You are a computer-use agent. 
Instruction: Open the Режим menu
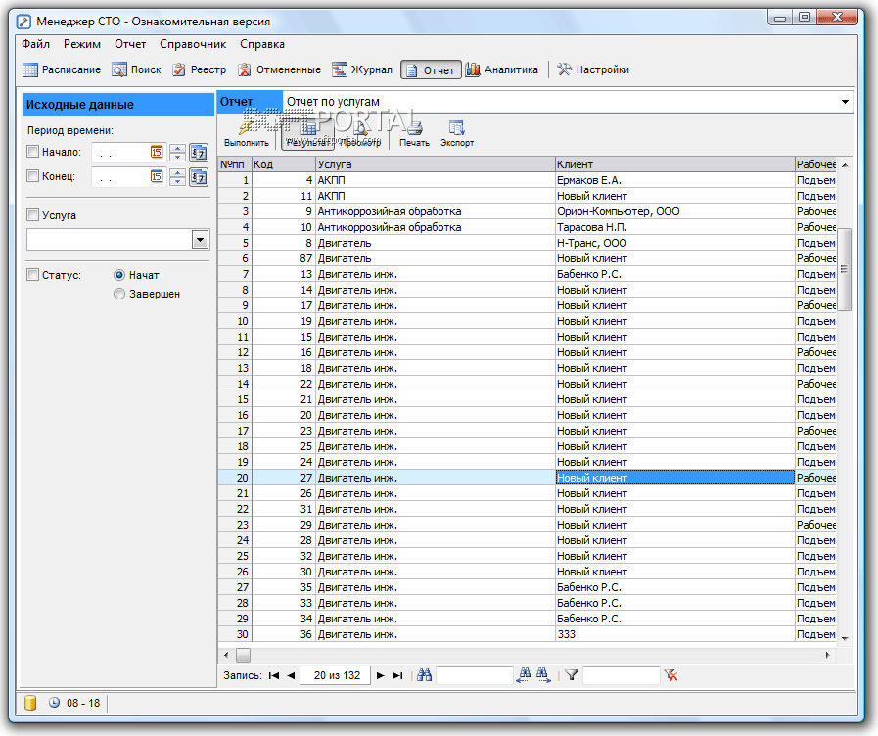(x=82, y=44)
